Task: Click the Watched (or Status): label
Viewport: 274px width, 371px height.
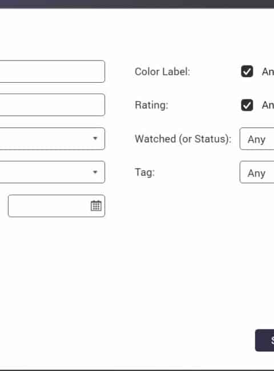Action: [183, 139]
